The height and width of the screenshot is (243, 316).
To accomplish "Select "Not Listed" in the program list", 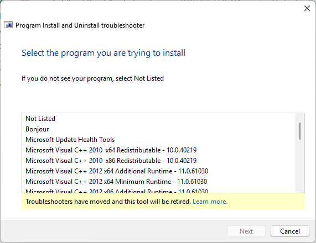I will coord(158,119).
